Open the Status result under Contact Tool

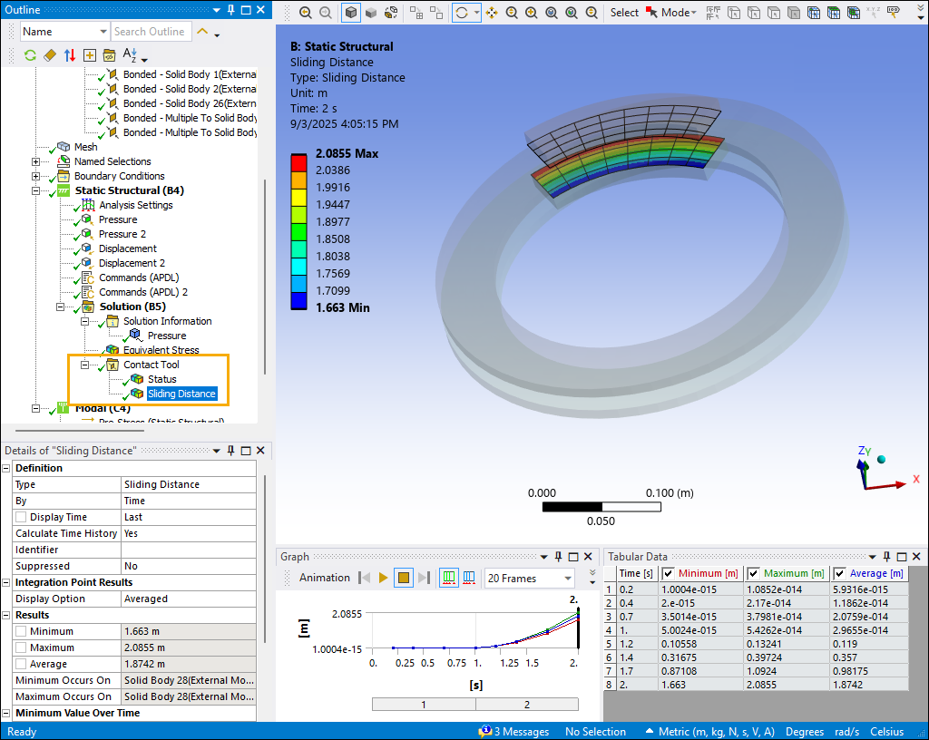tap(162, 379)
